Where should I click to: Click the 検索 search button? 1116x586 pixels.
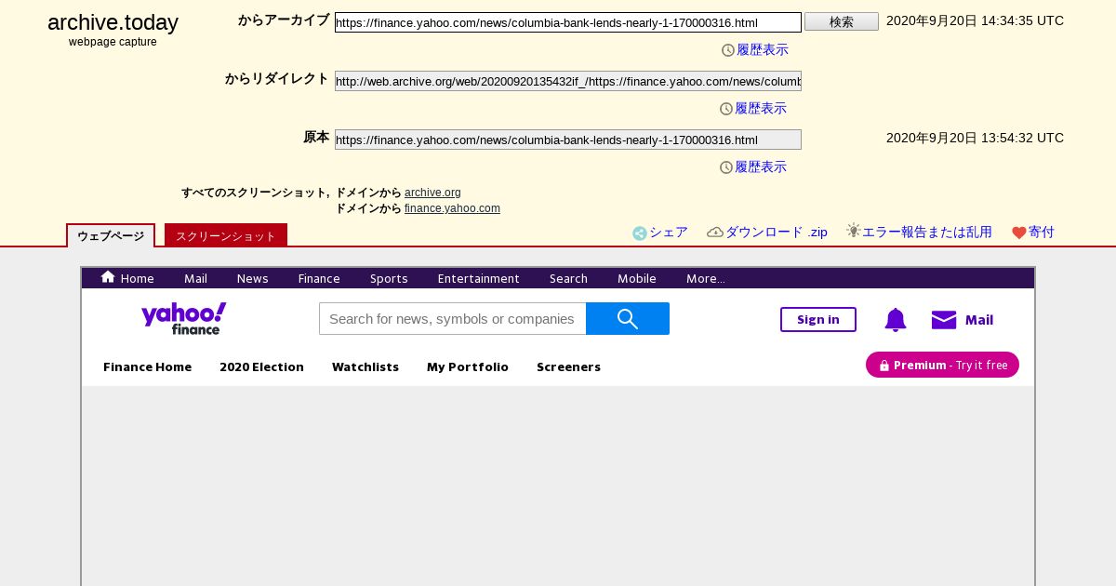click(x=842, y=21)
